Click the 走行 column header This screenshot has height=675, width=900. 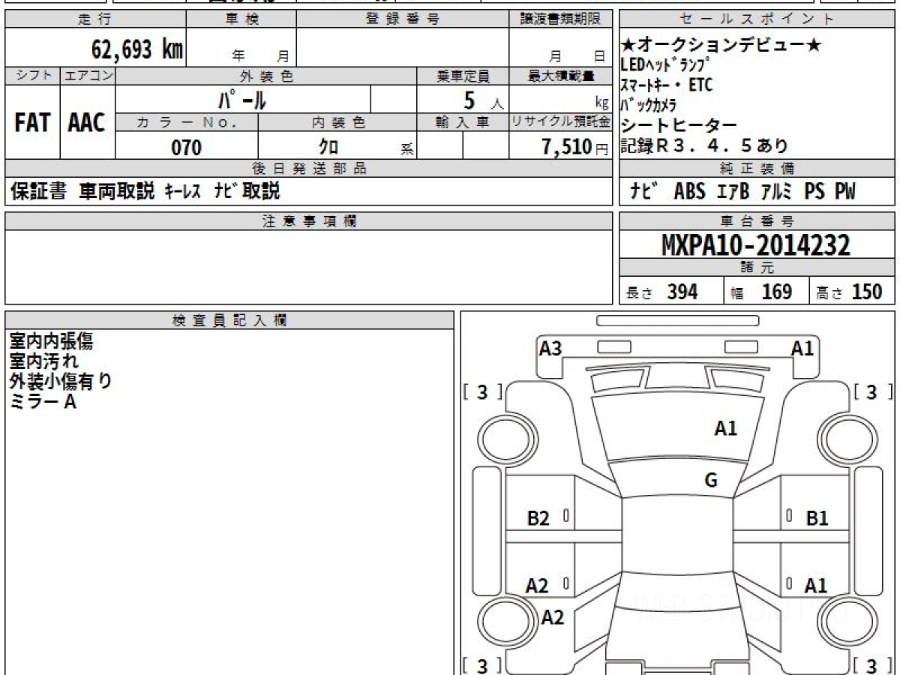pyautogui.click(x=94, y=19)
